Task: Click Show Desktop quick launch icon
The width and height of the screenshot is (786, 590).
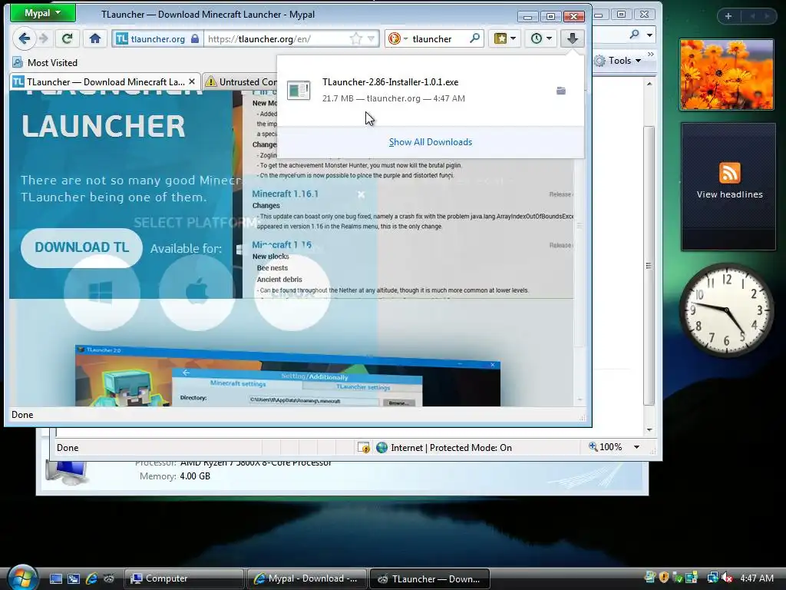Action: pos(55,579)
